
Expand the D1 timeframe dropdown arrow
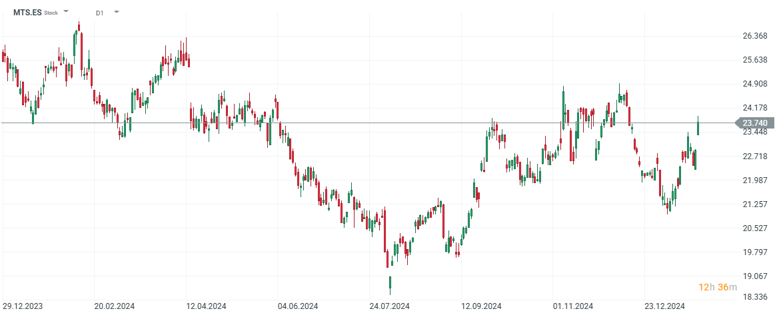click(x=117, y=12)
